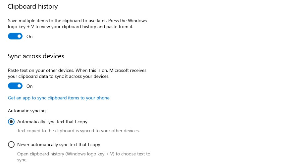The image size is (302, 168).
Task: Click the 'Never automatically sync text' label text
Action: pos(59,144)
